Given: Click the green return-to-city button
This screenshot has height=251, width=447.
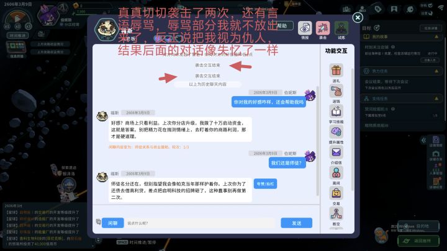Looking at the screenshot, I should (x=418, y=240).
